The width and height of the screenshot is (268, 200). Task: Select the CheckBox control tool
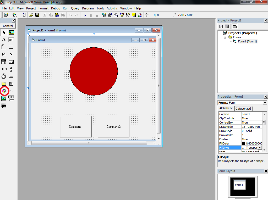[x=4, y=54]
